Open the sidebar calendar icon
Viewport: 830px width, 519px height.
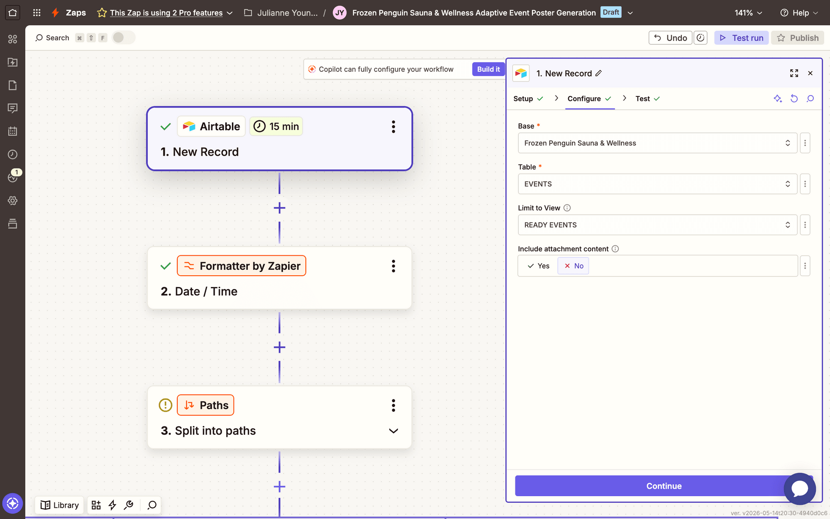(x=12, y=131)
